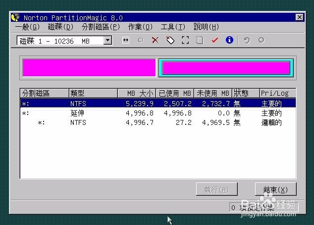Click the copy partition toolbar icon
This screenshot has width=314, height=225.
pos(200,40)
